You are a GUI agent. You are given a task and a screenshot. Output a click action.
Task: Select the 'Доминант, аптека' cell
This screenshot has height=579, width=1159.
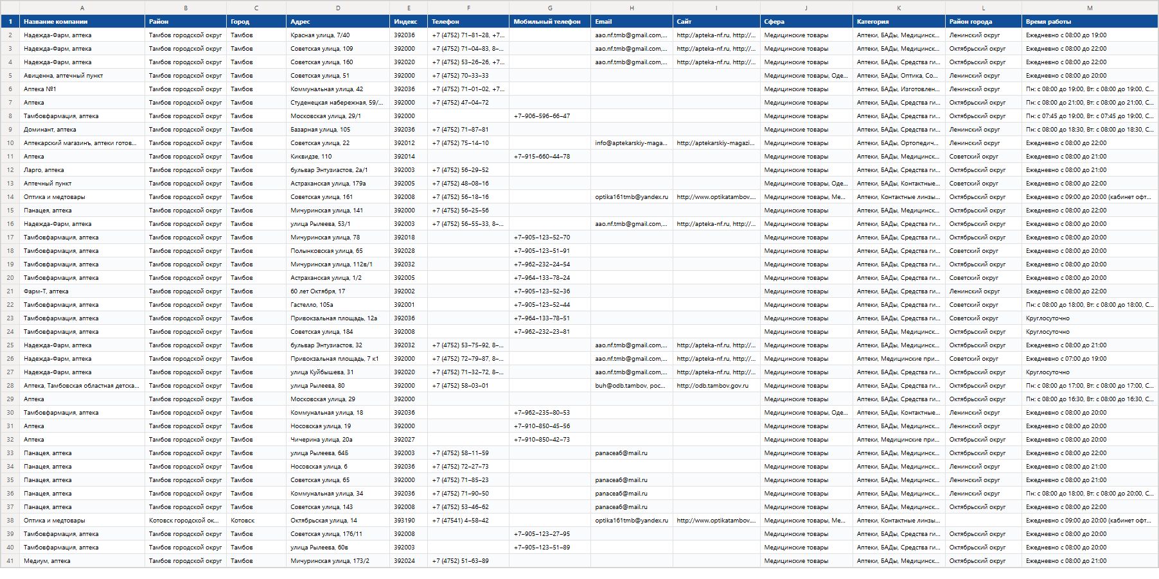coord(82,130)
